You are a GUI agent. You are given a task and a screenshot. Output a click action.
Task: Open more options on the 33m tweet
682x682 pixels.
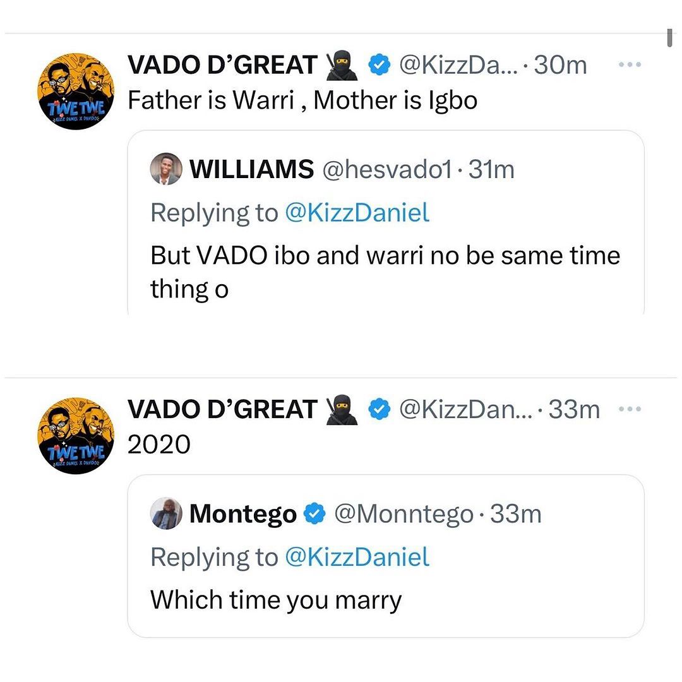tap(630, 409)
